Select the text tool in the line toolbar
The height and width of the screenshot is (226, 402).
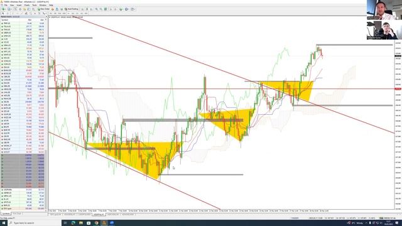point(35,13)
